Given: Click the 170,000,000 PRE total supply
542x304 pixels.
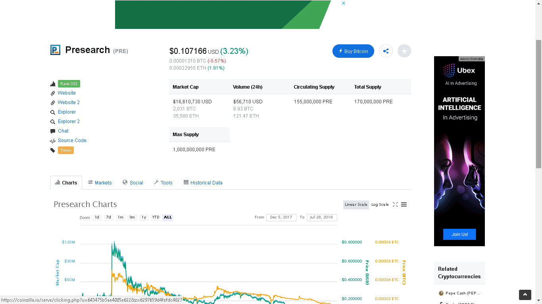Looking at the screenshot, I should pyautogui.click(x=373, y=102).
